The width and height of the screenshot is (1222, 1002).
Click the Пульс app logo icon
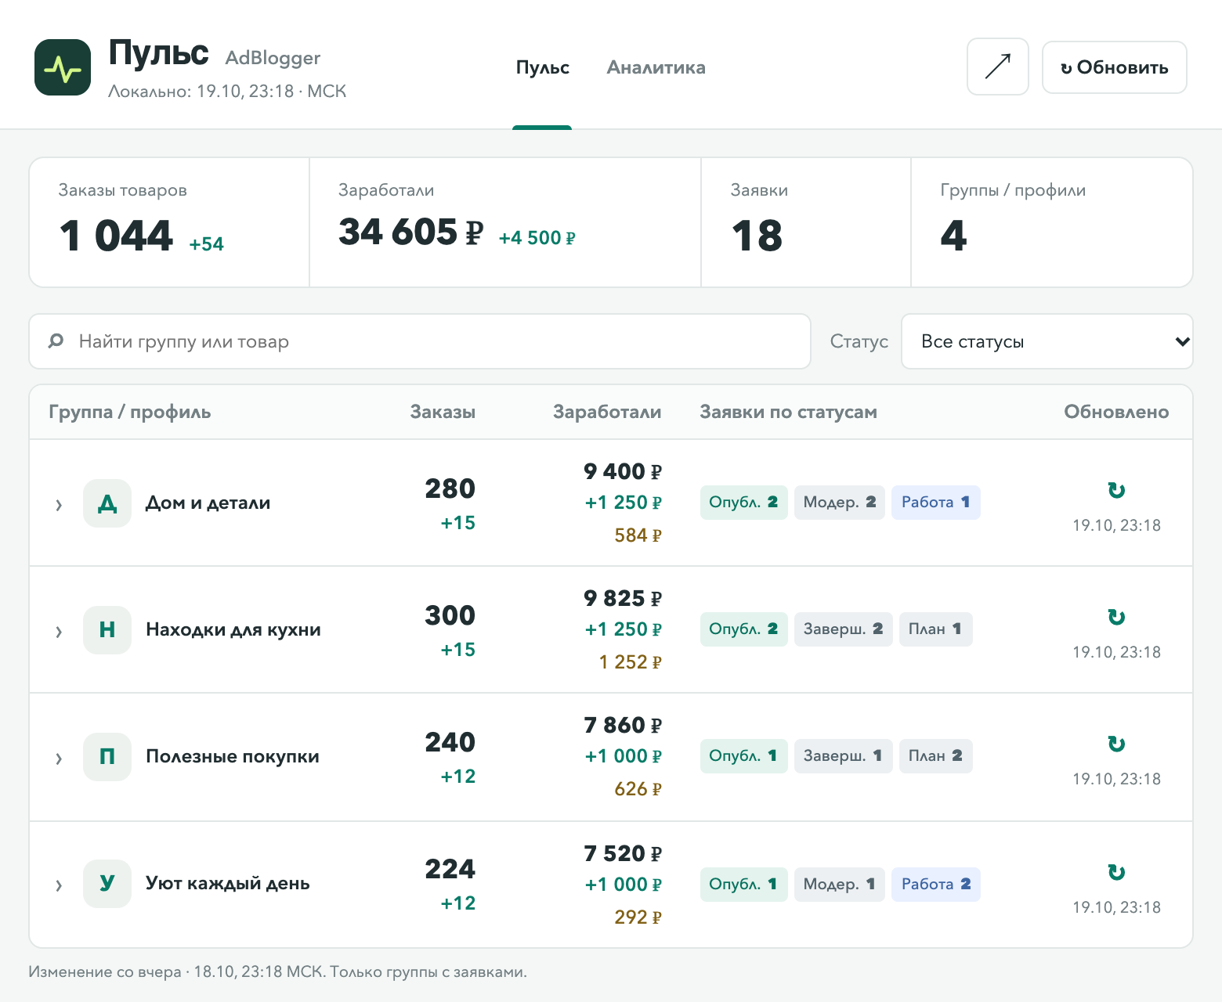point(63,67)
